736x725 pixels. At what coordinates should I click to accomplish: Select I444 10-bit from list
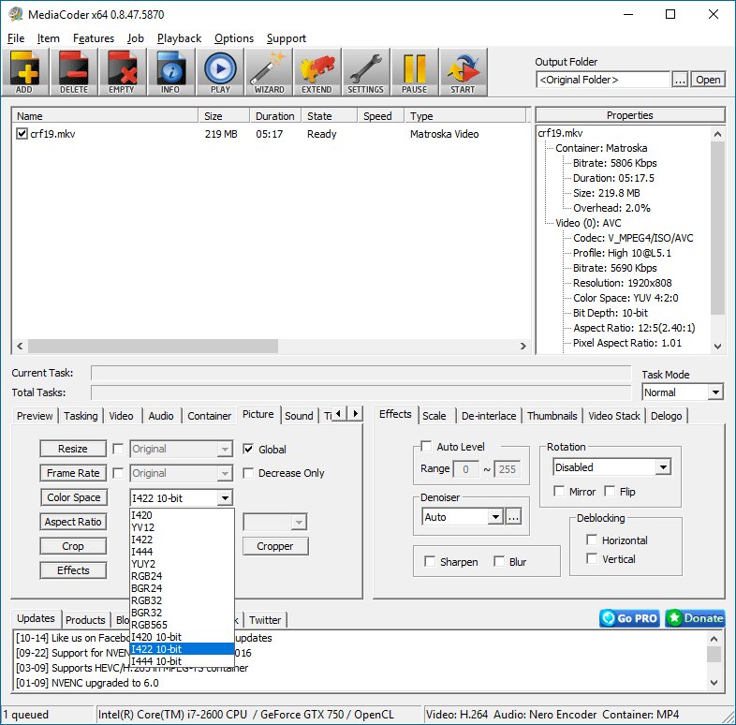[x=182, y=661]
